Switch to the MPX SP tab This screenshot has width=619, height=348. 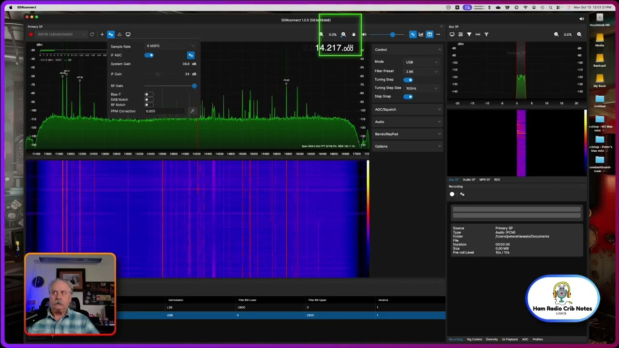click(x=485, y=180)
